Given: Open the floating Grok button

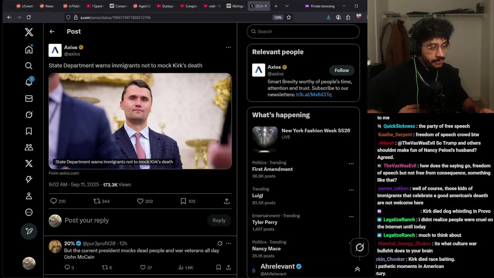Looking at the screenshot, I should coord(359,247).
